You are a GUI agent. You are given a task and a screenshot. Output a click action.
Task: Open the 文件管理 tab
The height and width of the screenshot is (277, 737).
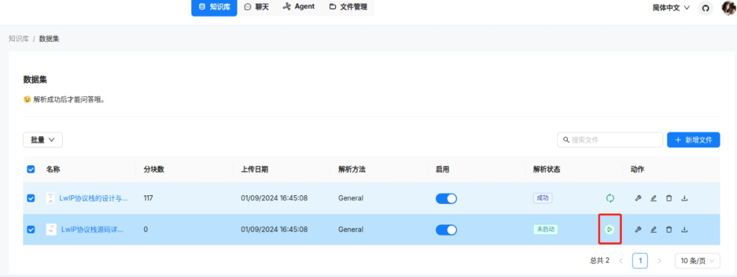348,7
